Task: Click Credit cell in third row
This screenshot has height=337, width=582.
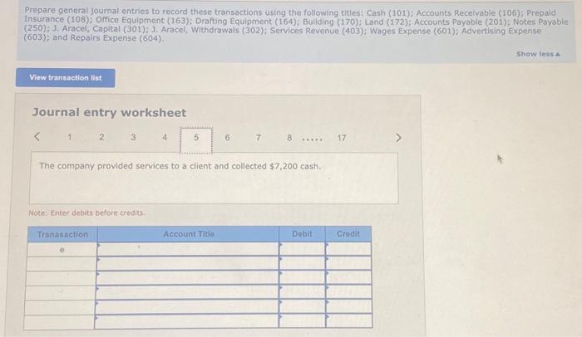Action: coord(348,278)
